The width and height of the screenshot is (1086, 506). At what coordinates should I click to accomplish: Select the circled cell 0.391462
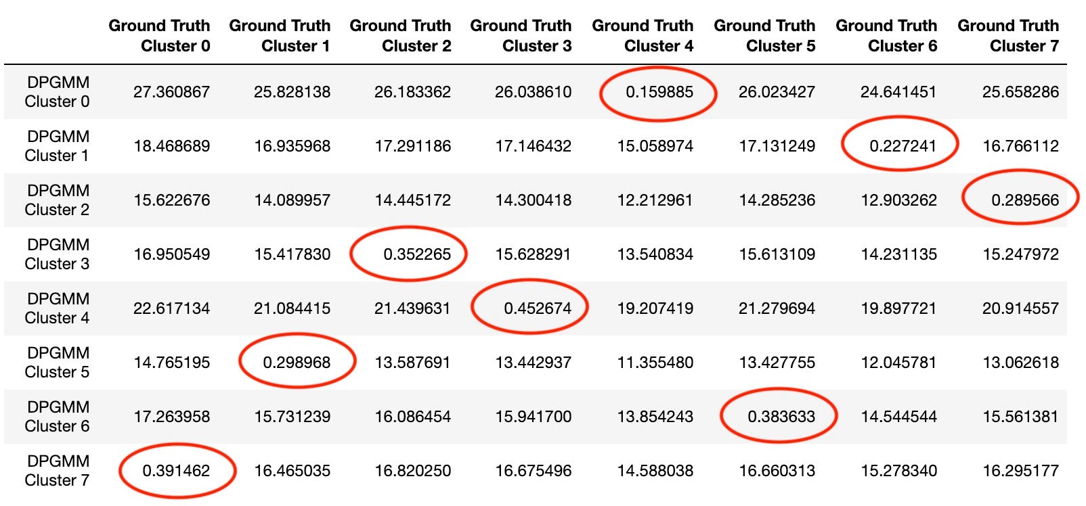point(175,471)
